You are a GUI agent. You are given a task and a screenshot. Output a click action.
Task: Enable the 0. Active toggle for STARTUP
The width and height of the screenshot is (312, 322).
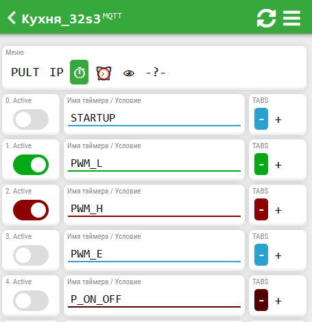click(31, 119)
